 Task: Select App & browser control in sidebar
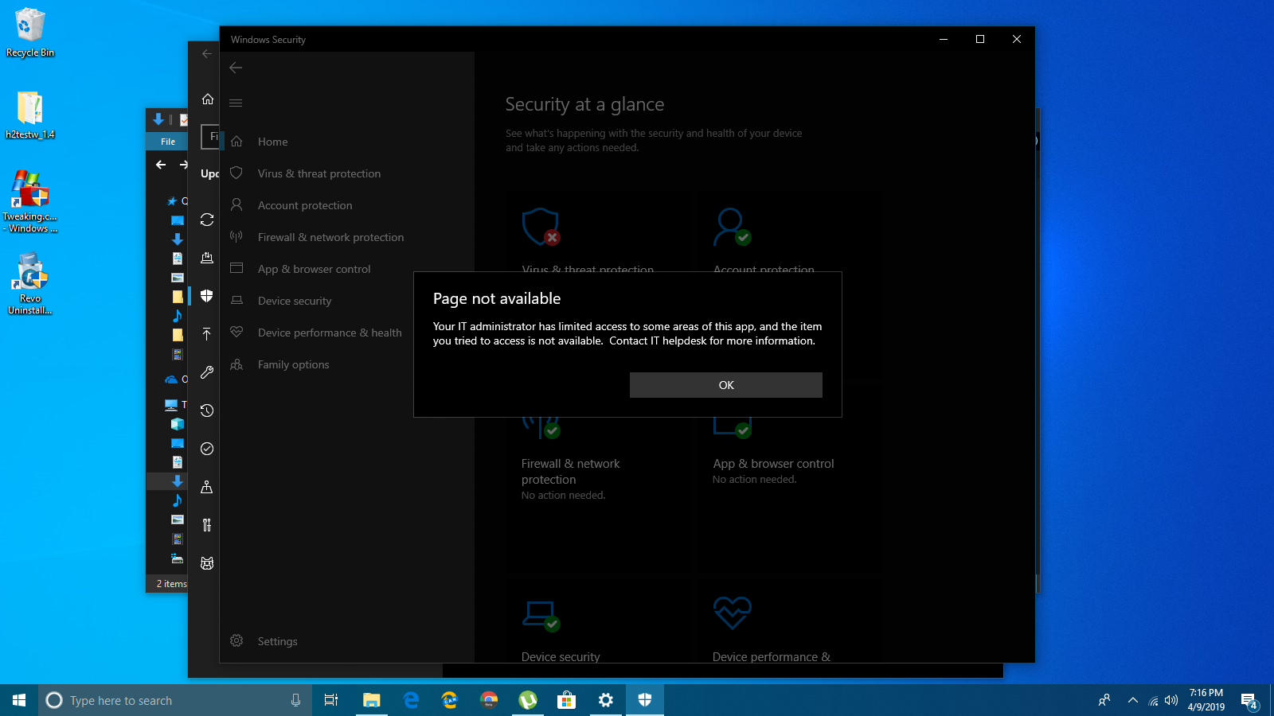[347, 269]
